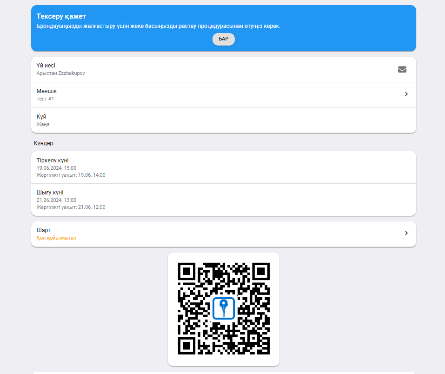Click the Тексеру қажет banner heading
445x374 pixels.
coord(61,16)
